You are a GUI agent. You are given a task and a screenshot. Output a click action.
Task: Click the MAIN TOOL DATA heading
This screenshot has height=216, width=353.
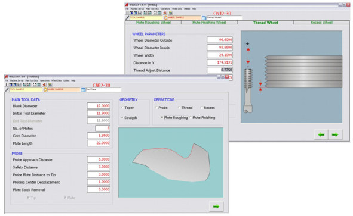point(26,99)
